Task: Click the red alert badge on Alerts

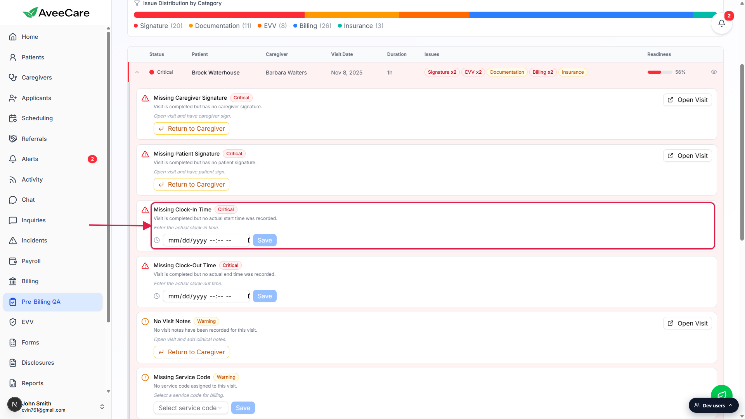Action: point(92,159)
